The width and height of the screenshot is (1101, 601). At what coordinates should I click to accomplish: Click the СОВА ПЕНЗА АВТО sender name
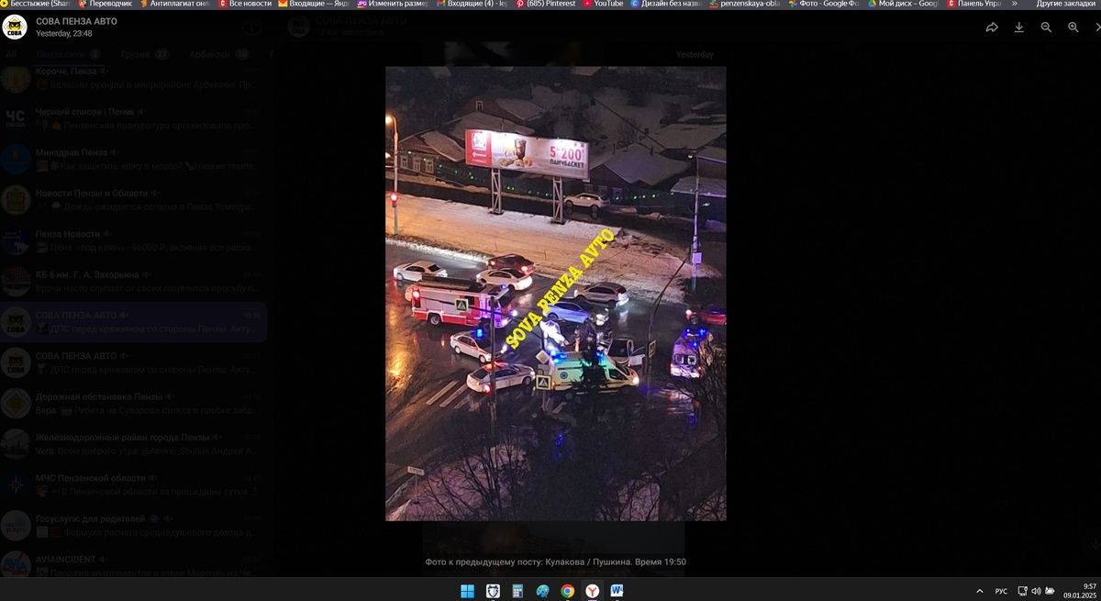coord(76,20)
